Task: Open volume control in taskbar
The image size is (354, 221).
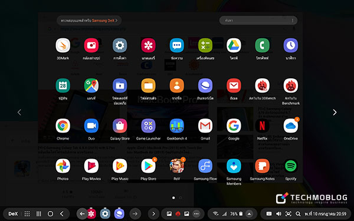Action: click(278, 213)
